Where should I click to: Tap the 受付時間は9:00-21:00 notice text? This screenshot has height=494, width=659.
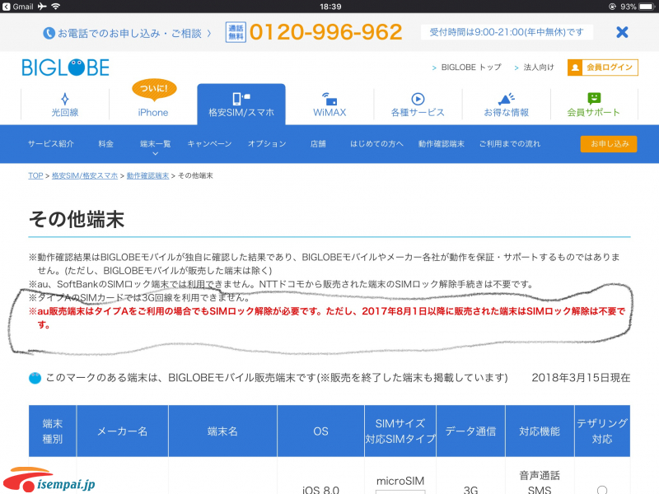point(507,32)
